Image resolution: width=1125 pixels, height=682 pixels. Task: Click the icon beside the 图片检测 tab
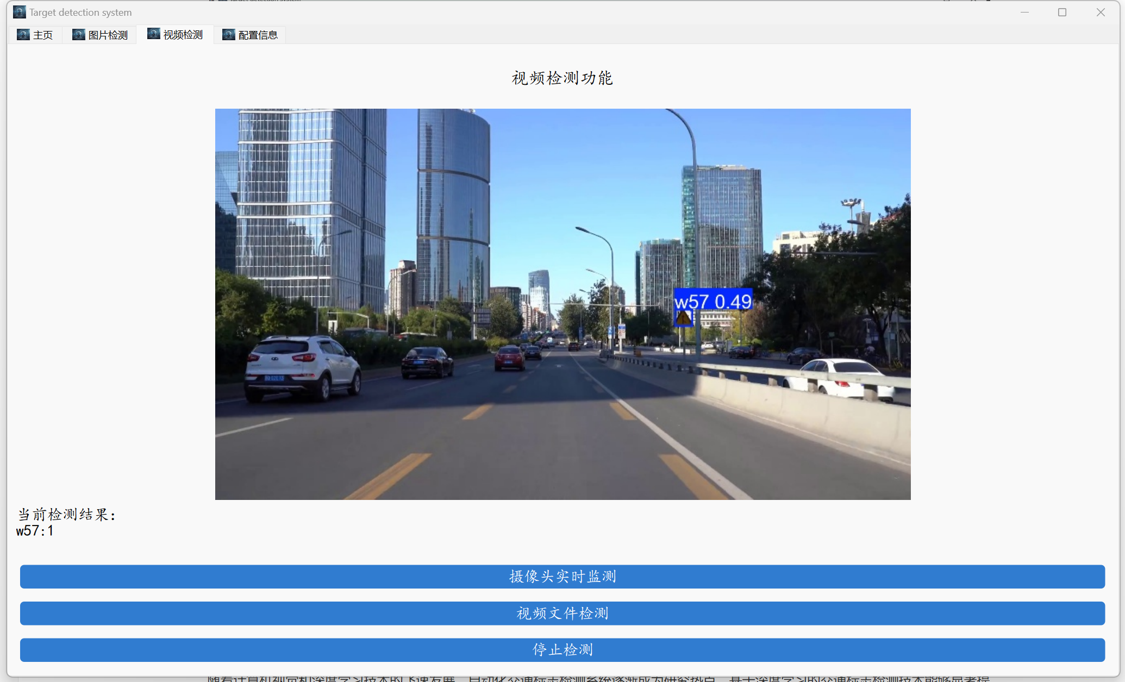79,35
